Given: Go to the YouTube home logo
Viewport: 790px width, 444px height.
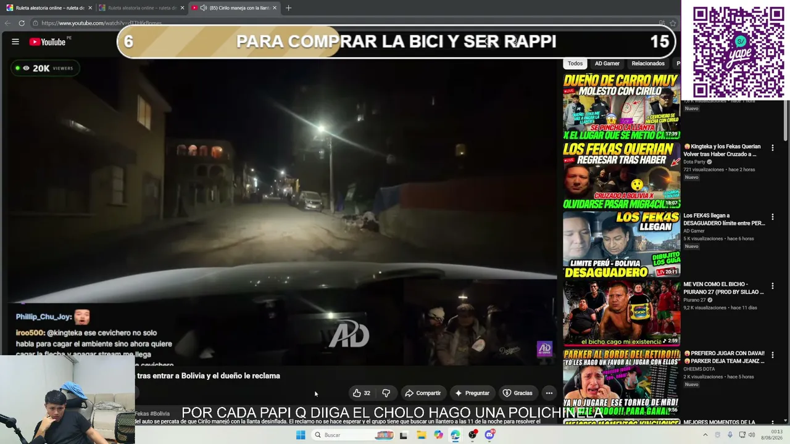Looking at the screenshot, I should [x=47, y=42].
